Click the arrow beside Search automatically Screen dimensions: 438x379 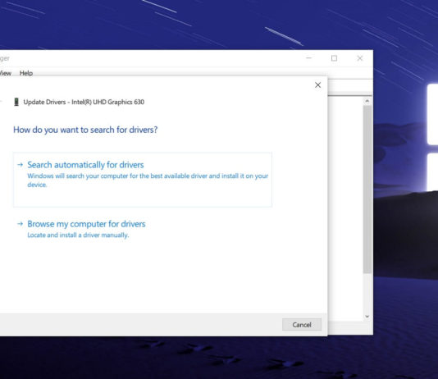[21, 165]
